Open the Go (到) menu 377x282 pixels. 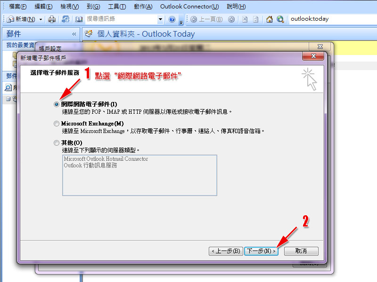[93, 7]
